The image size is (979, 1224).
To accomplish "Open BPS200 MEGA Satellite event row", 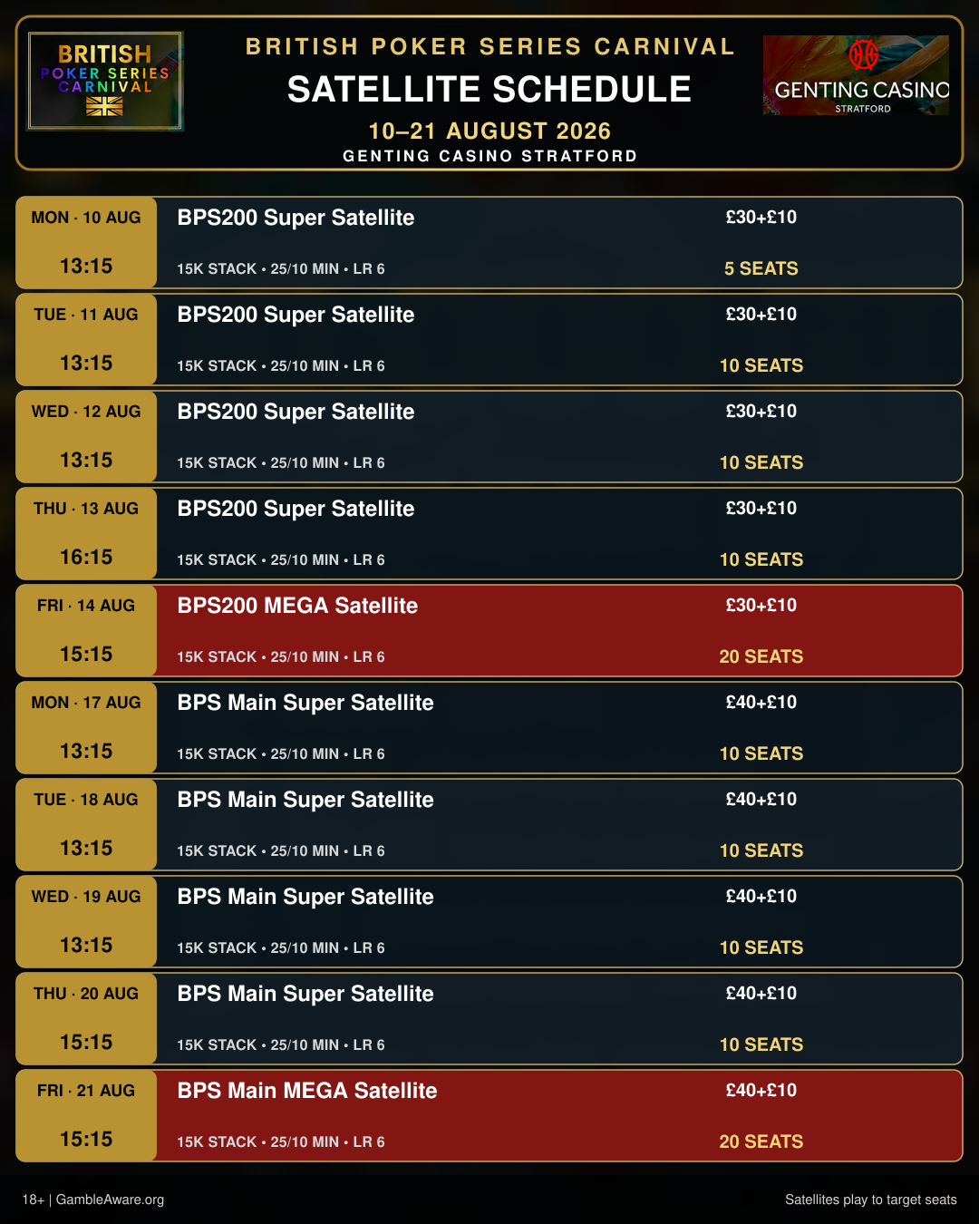I will click(489, 630).
